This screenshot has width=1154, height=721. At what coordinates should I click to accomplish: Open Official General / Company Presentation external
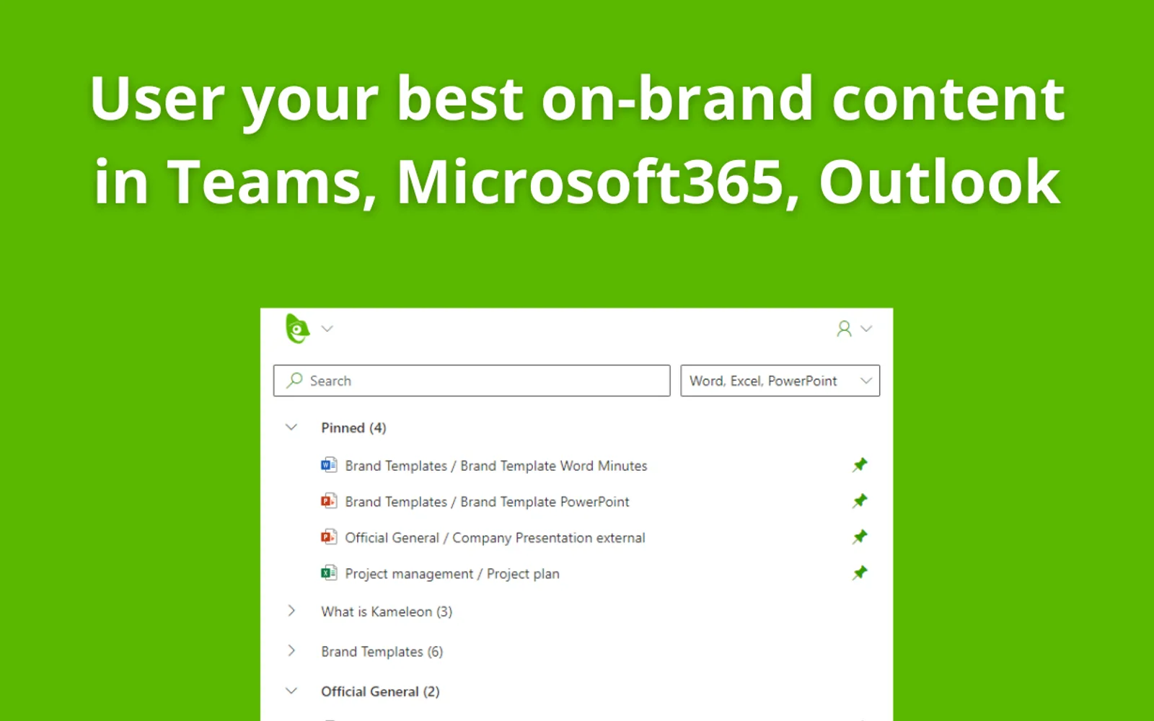[495, 538]
